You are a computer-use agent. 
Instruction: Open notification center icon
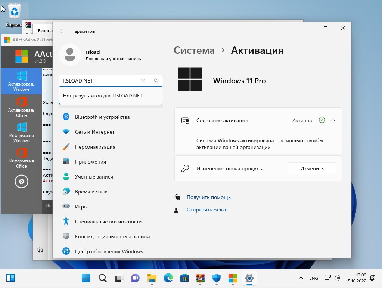point(372,278)
